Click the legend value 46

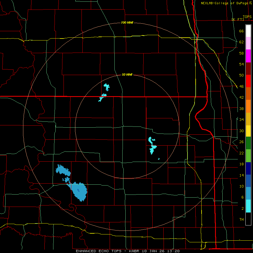tap(241, 87)
